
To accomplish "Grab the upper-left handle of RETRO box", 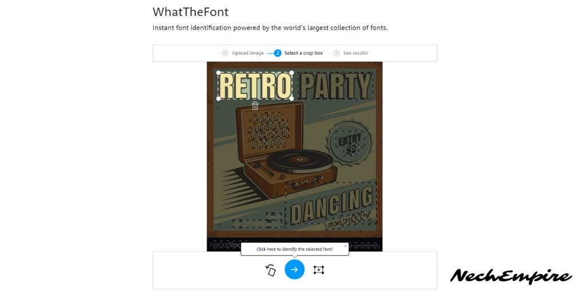I will coord(219,73).
